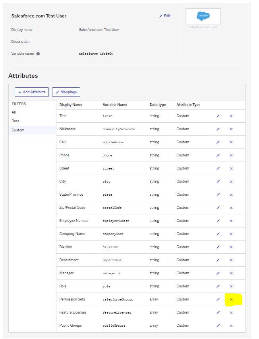Delete the Manager attribute
This screenshot has width=259, height=339.
pyautogui.click(x=231, y=273)
